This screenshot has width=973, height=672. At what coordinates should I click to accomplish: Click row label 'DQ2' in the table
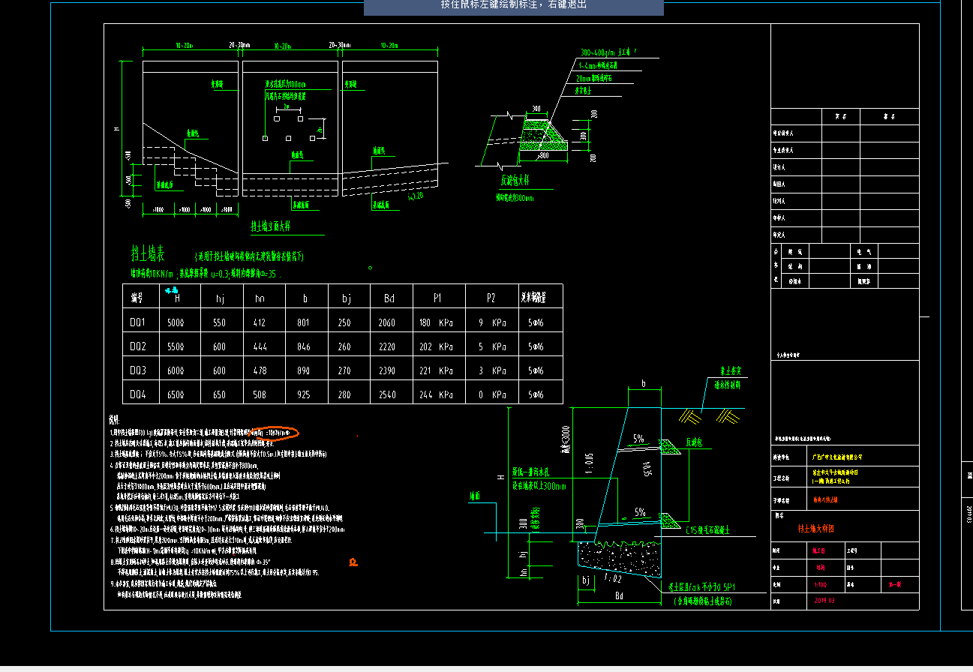point(137,347)
